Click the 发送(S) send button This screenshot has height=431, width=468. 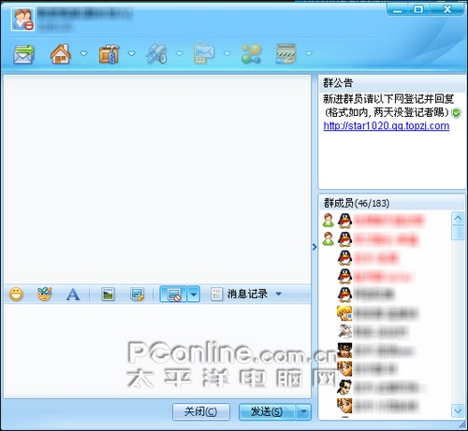point(267,412)
